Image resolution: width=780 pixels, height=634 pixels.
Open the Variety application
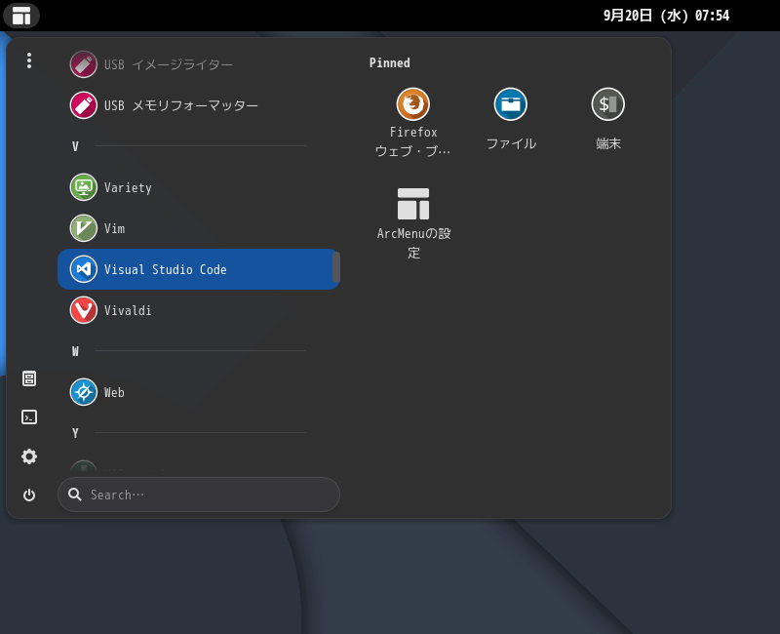[199, 187]
